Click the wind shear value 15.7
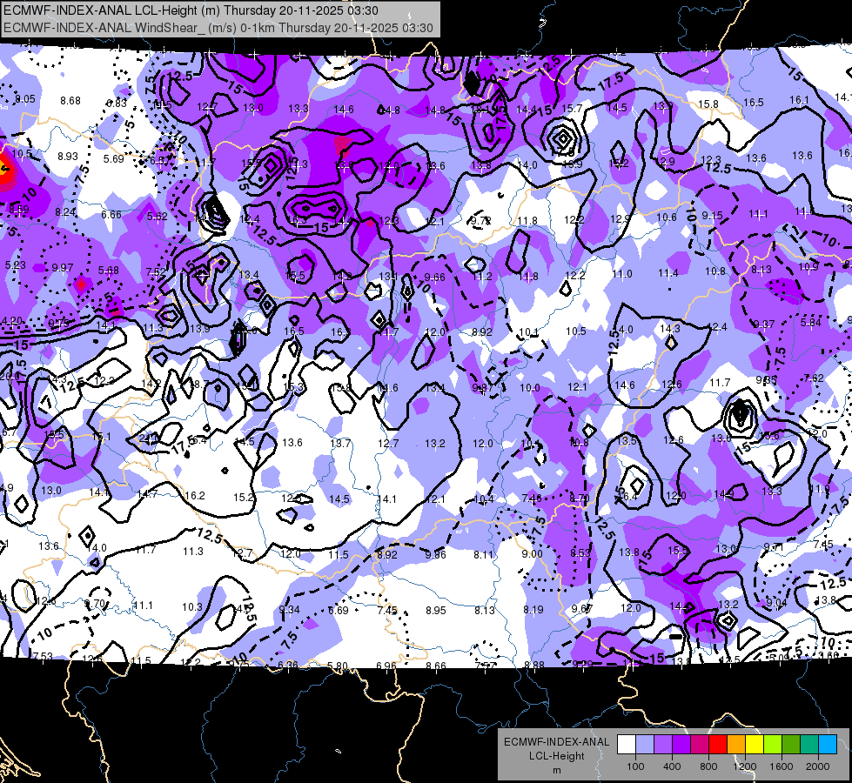This screenshot has height=783, width=852. tap(572, 109)
